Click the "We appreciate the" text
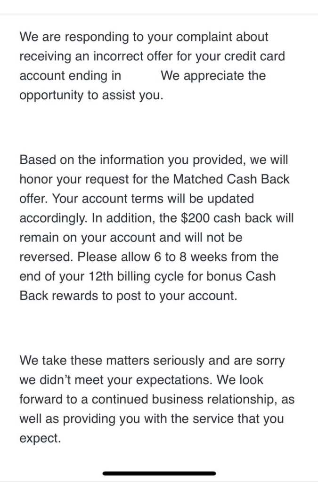Viewport: 318px width, 482px height. tap(213, 76)
